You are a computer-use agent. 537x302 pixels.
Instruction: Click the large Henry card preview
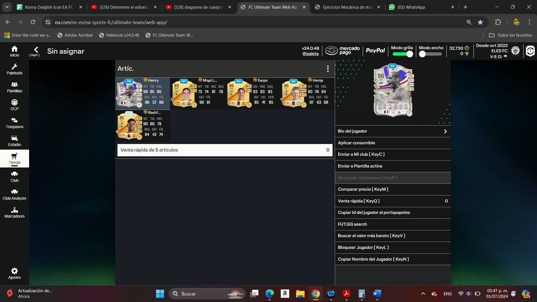coord(392,91)
